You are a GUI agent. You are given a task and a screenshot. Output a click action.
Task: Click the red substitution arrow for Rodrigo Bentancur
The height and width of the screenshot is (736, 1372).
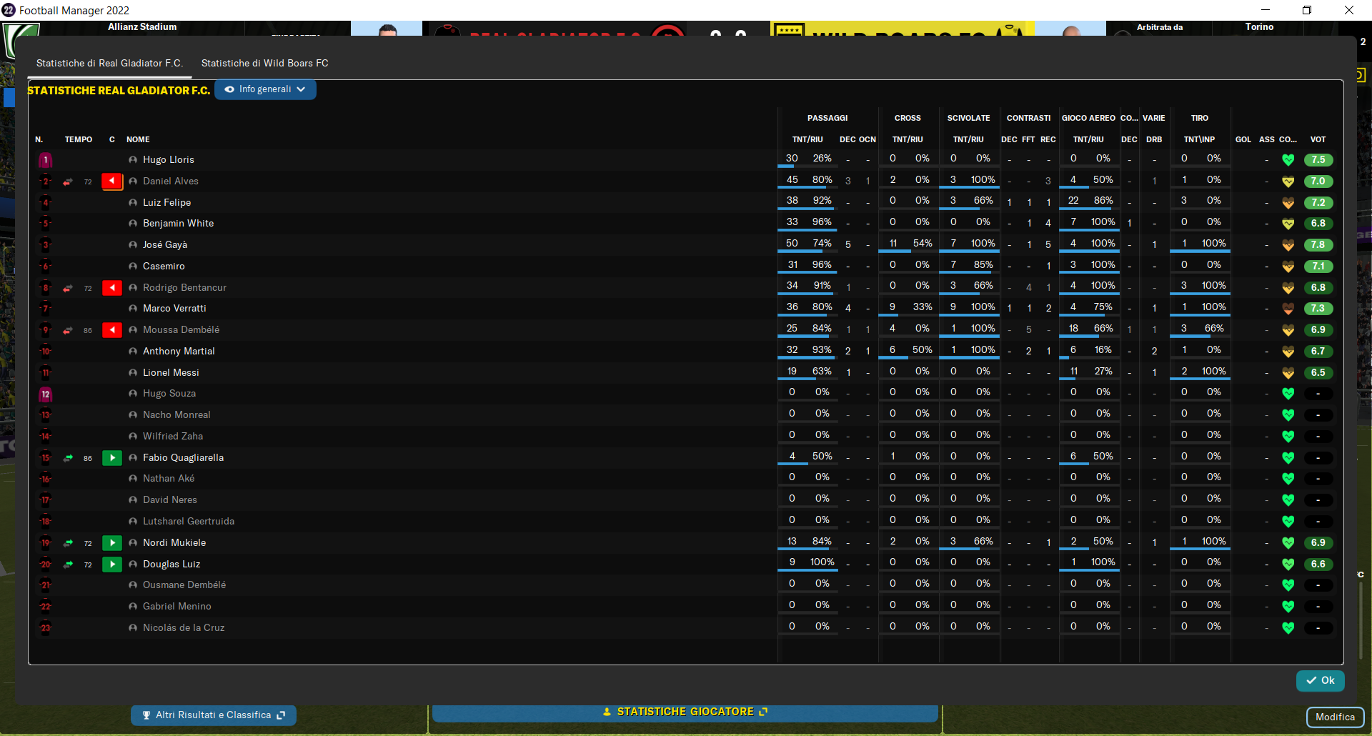point(112,288)
